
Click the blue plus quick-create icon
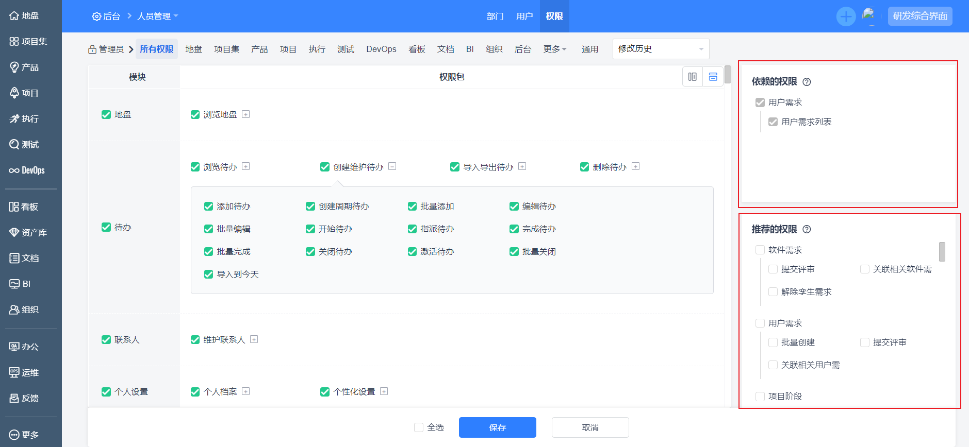point(846,16)
